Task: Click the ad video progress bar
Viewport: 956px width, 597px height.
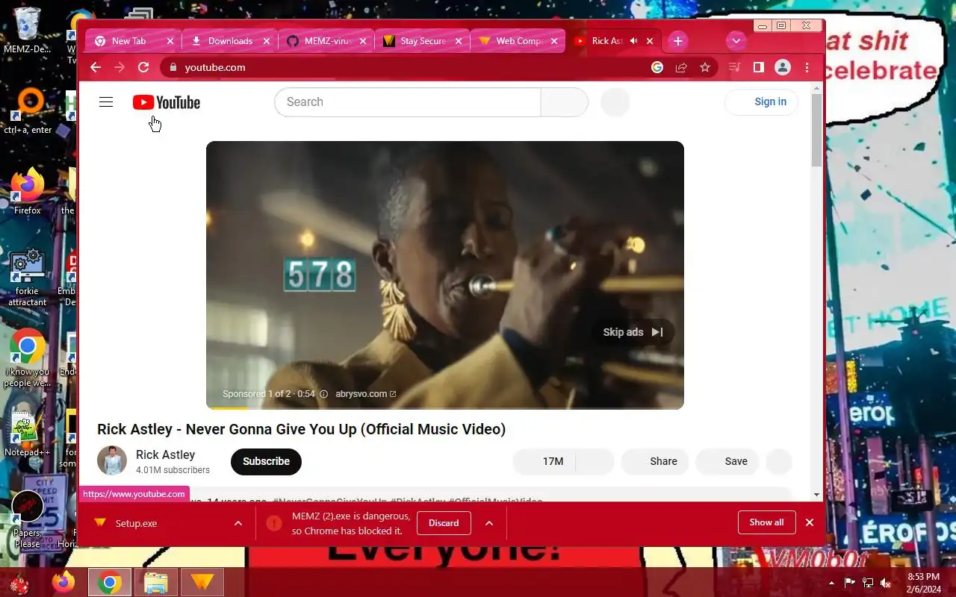Action: pyautogui.click(x=445, y=407)
